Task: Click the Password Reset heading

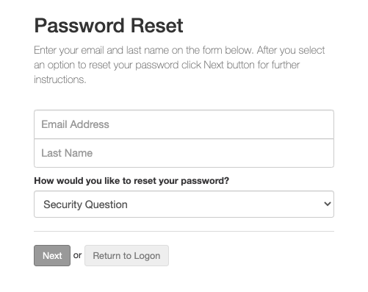Action: [x=109, y=26]
